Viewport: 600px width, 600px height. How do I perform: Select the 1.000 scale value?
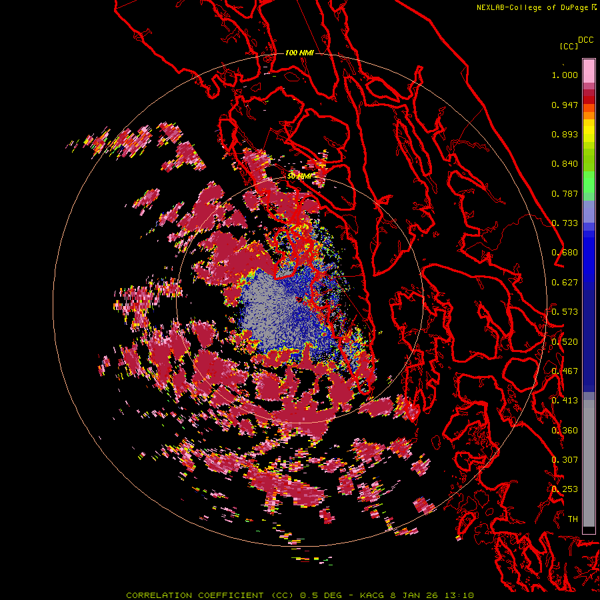point(565,75)
